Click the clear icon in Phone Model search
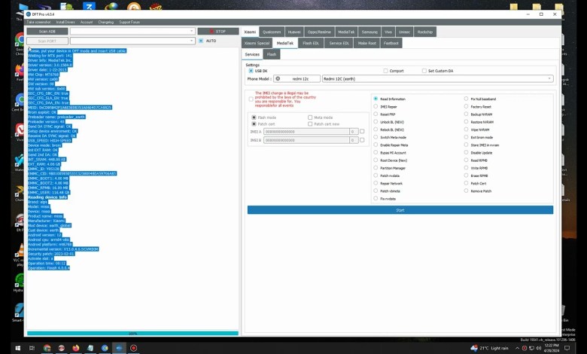The width and height of the screenshot is (587, 354). pos(278,78)
